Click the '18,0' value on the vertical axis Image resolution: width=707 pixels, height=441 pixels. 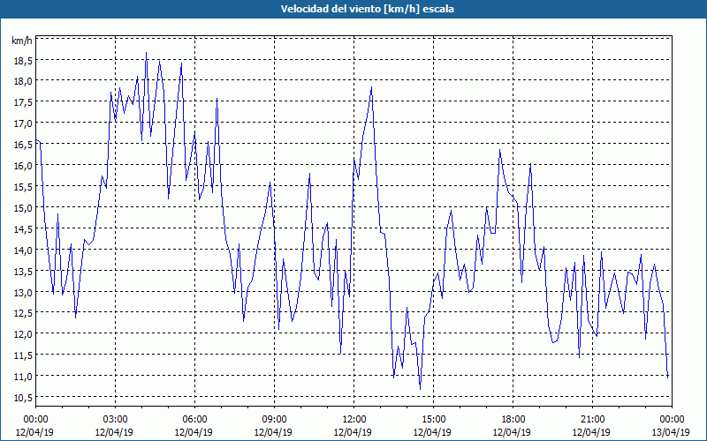tap(22, 81)
